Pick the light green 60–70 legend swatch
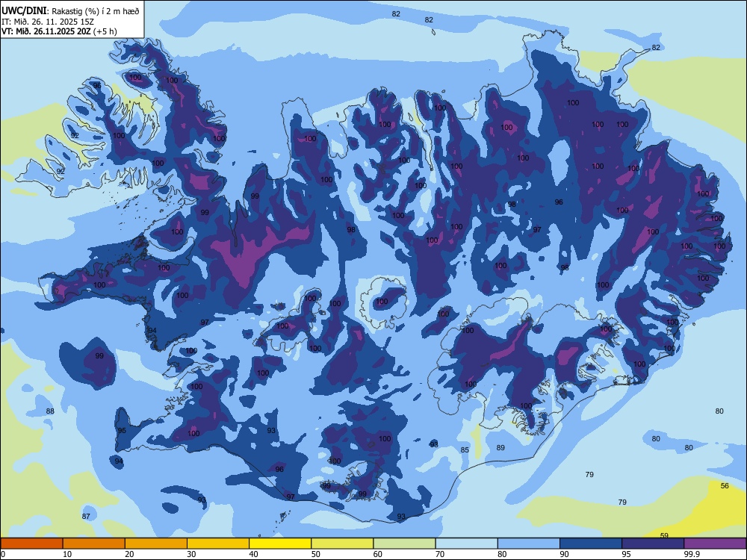This screenshot has height=560, width=747. [404, 544]
